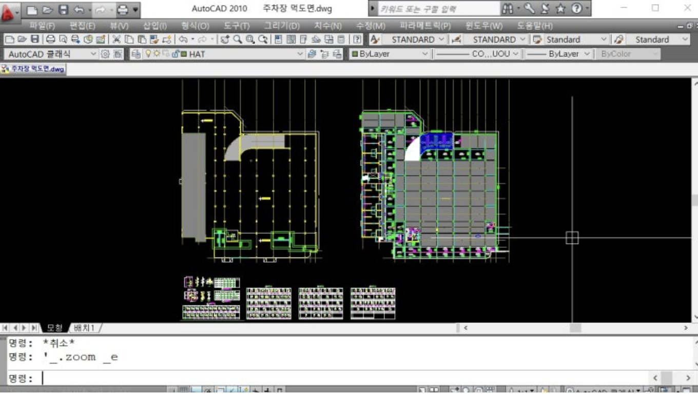This screenshot has height=395, width=698.
Task: Click the 주차장 먹도면.dwg document tab
Action: [34, 69]
